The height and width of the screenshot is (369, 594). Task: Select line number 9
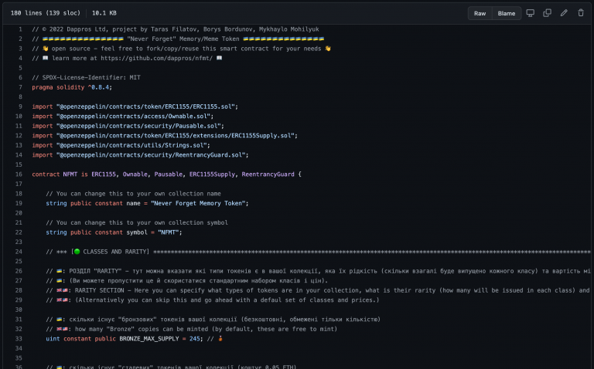coord(20,107)
